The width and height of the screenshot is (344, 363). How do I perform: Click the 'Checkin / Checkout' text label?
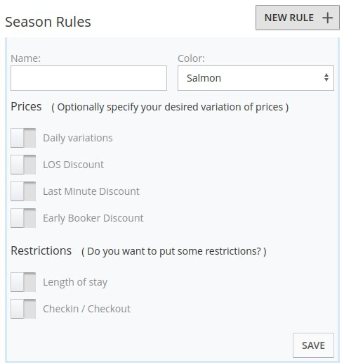click(x=87, y=309)
